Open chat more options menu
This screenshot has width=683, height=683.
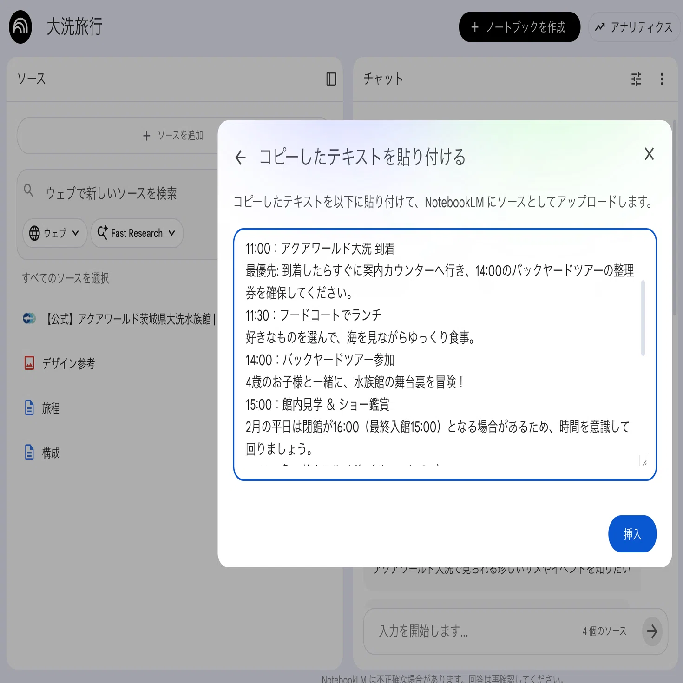[x=662, y=79]
